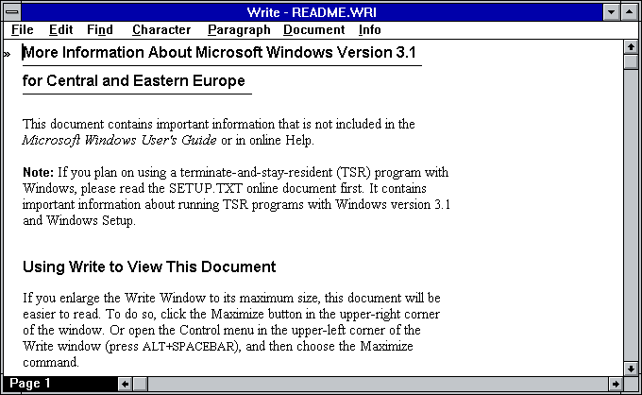Screen dimensions: 642x395
Task: Click the vertical scrollbar thumb
Action: point(631,61)
